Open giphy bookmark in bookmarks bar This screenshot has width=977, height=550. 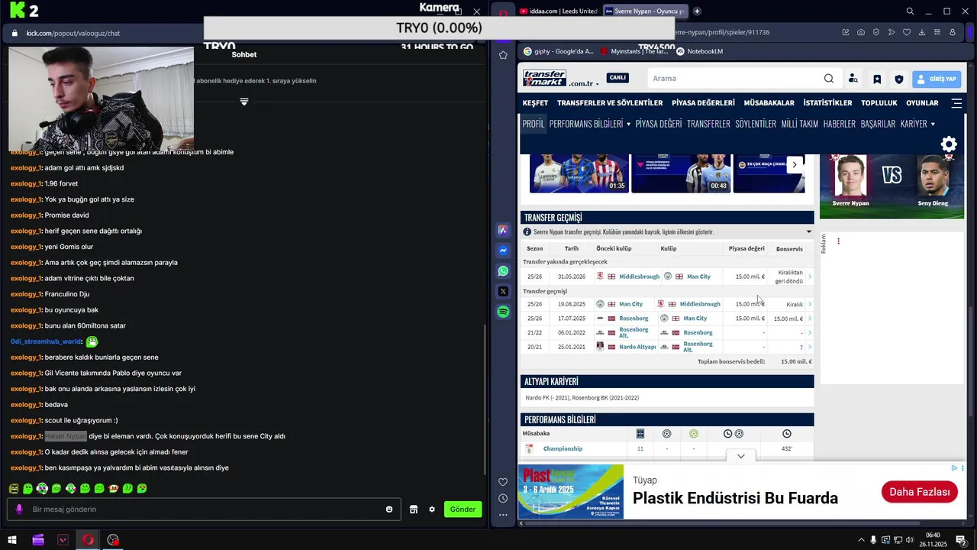[558, 51]
